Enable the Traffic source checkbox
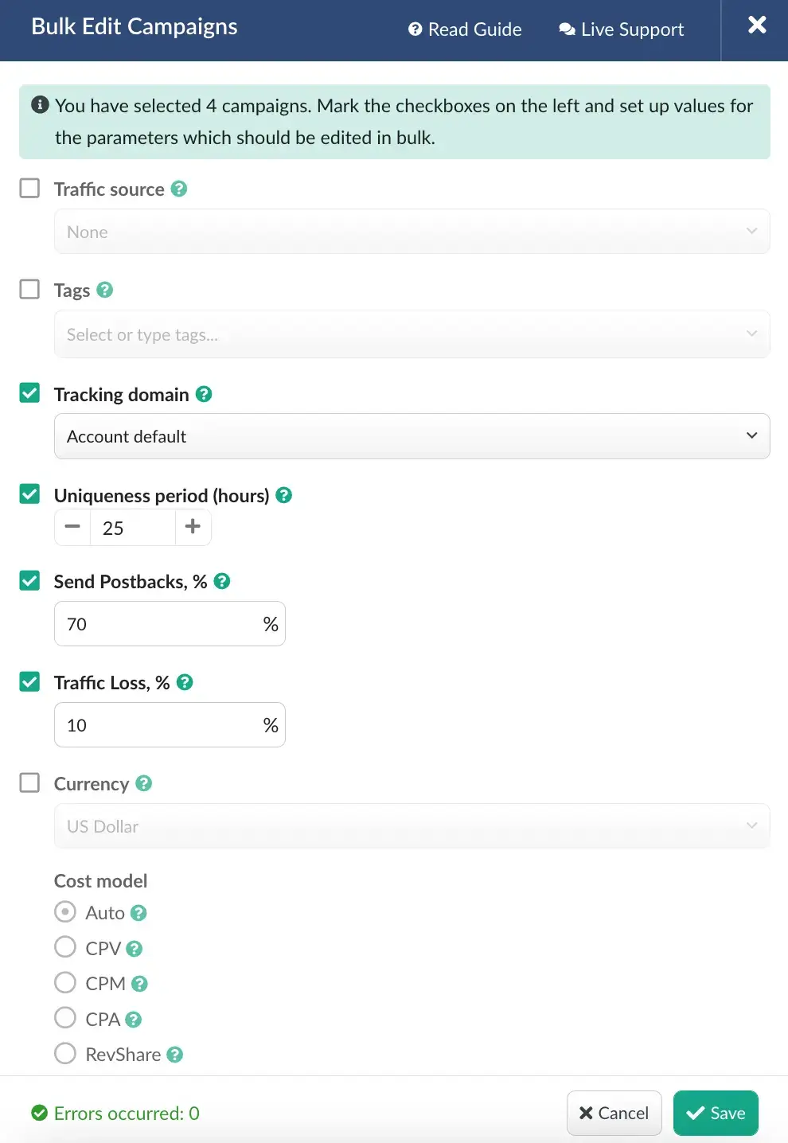788x1143 pixels. pyautogui.click(x=29, y=189)
